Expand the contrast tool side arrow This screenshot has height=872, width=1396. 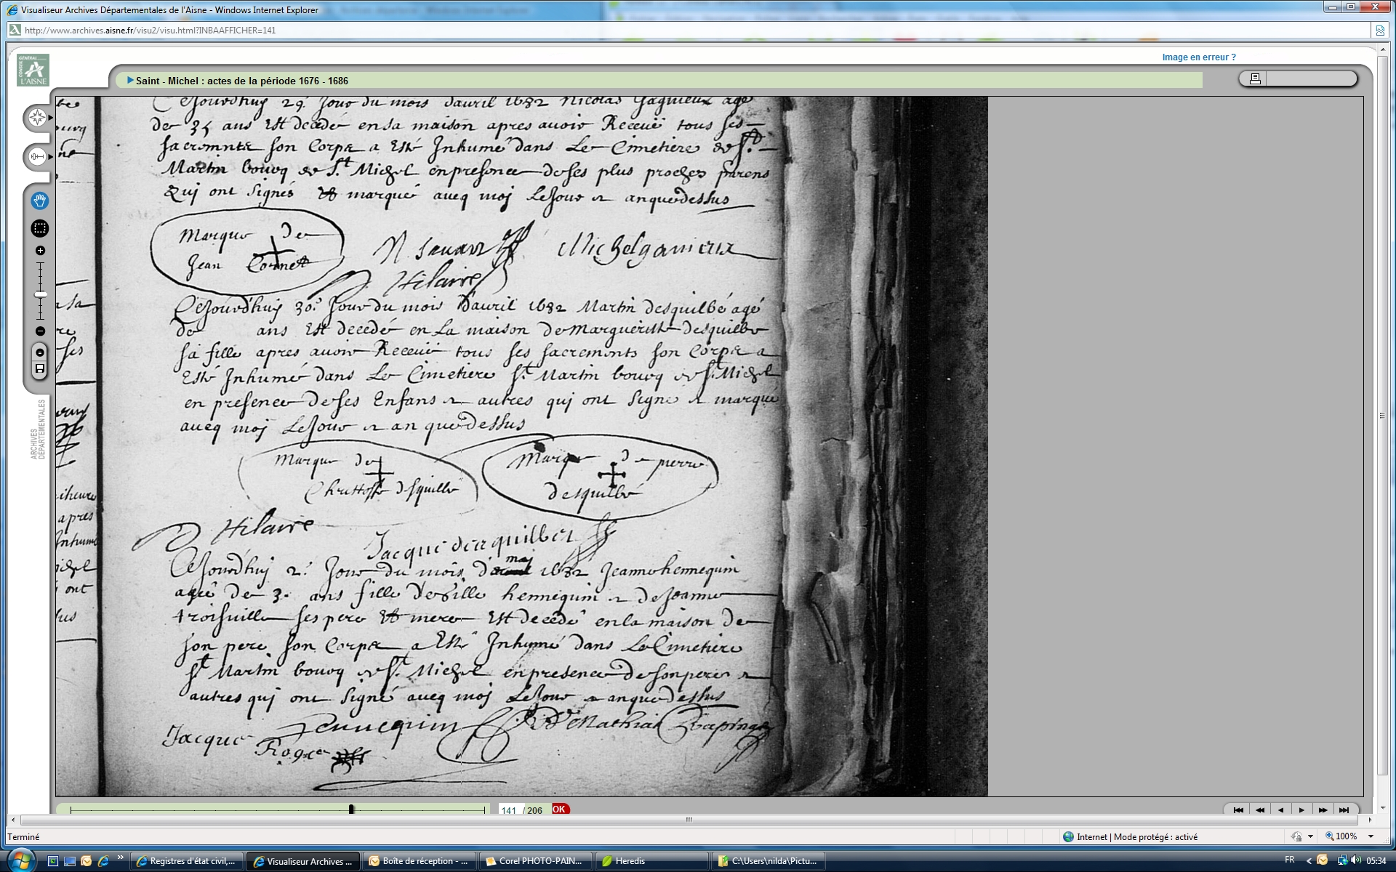coord(50,156)
